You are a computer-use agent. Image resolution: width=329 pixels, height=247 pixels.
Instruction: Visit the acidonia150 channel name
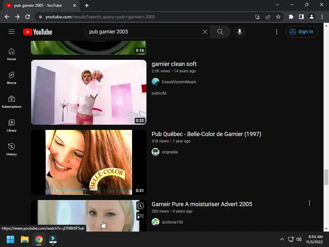click(x=172, y=222)
